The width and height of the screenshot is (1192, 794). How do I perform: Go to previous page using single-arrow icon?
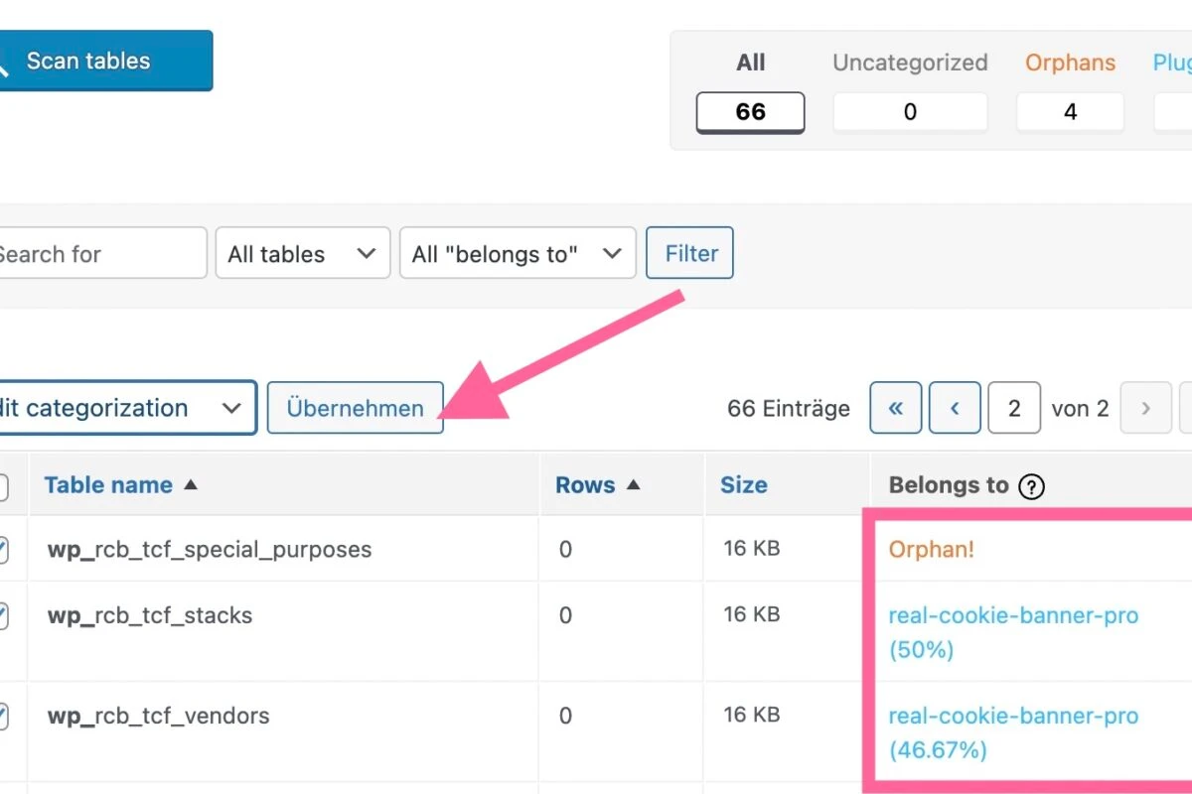(x=955, y=408)
